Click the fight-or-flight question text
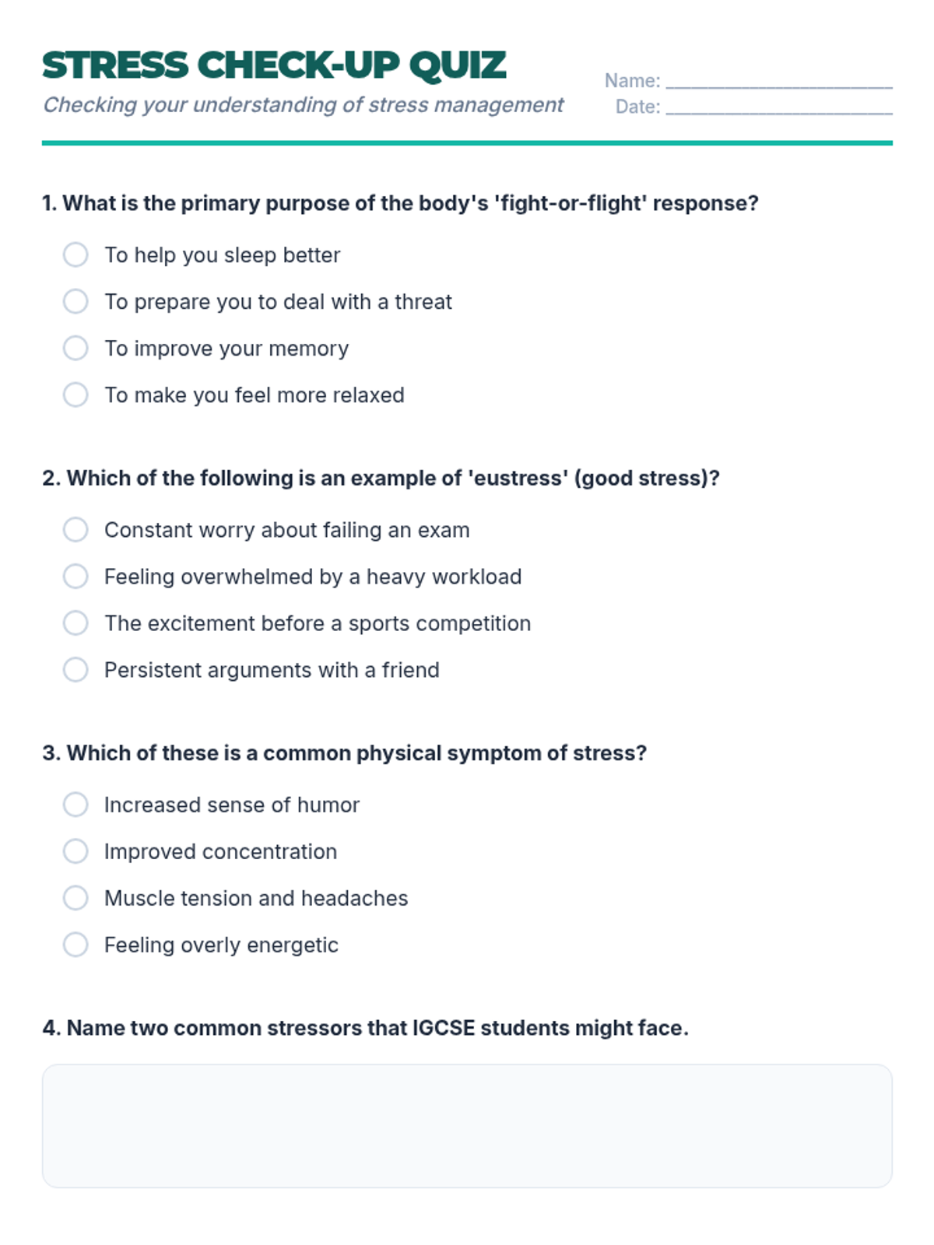This screenshot has height=1245, width=934. click(x=400, y=203)
